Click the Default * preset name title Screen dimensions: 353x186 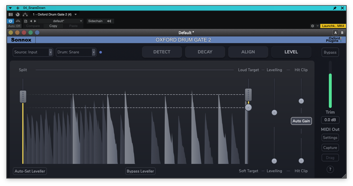click(x=186, y=33)
